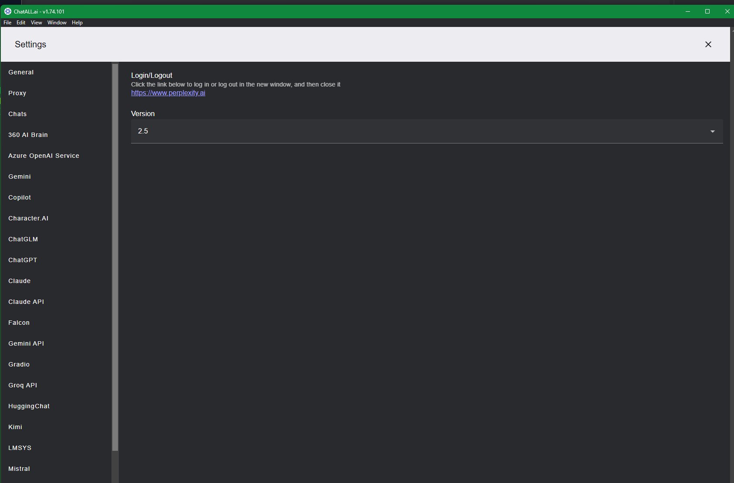
Task: Click the Login/Logout heading text
Action: pos(152,75)
